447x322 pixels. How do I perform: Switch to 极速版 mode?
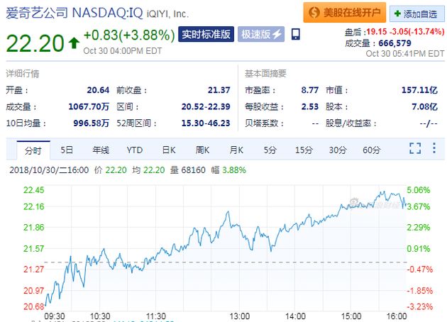(x=262, y=34)
